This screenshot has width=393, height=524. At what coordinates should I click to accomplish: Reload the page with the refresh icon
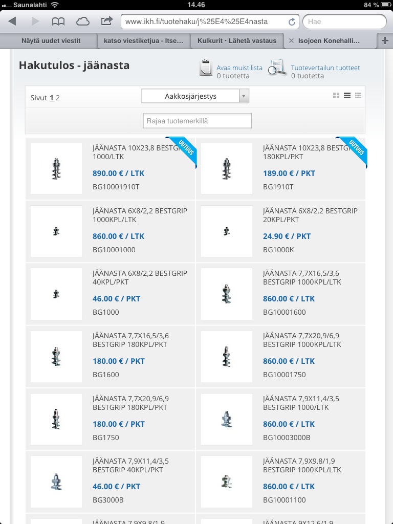(292, 22)
